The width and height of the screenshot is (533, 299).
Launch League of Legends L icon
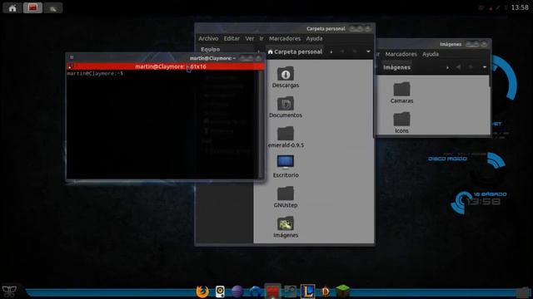click(307, 292)
